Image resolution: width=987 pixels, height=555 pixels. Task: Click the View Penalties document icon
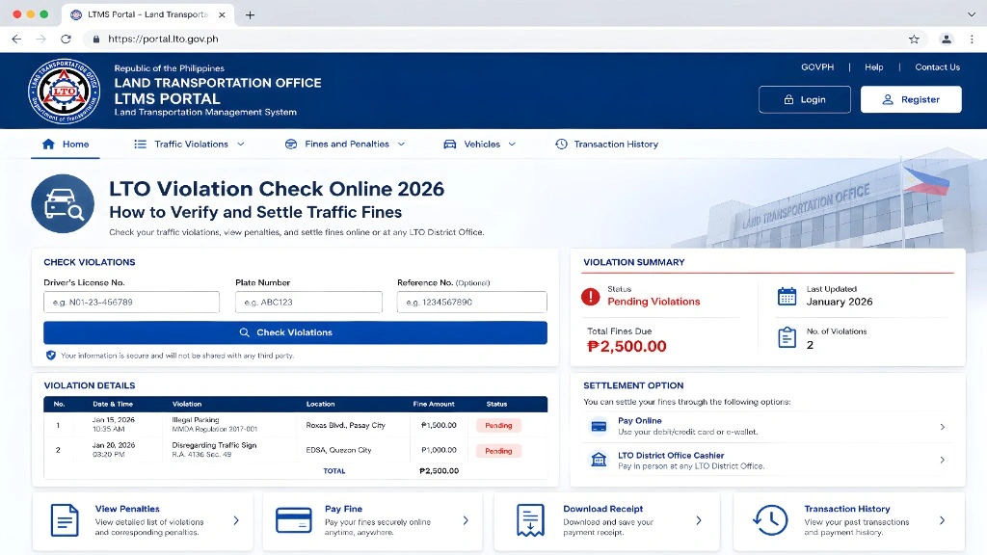pyautogui.click(x=65, y=520)
